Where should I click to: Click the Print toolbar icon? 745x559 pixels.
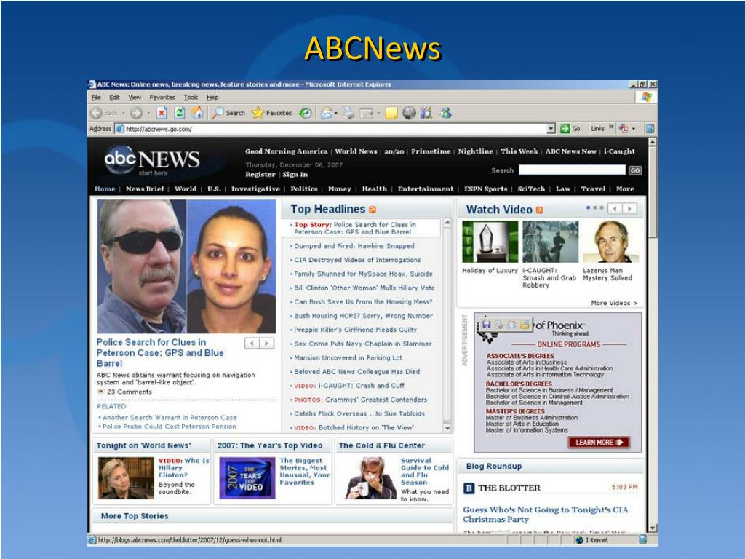coord(348,113)
